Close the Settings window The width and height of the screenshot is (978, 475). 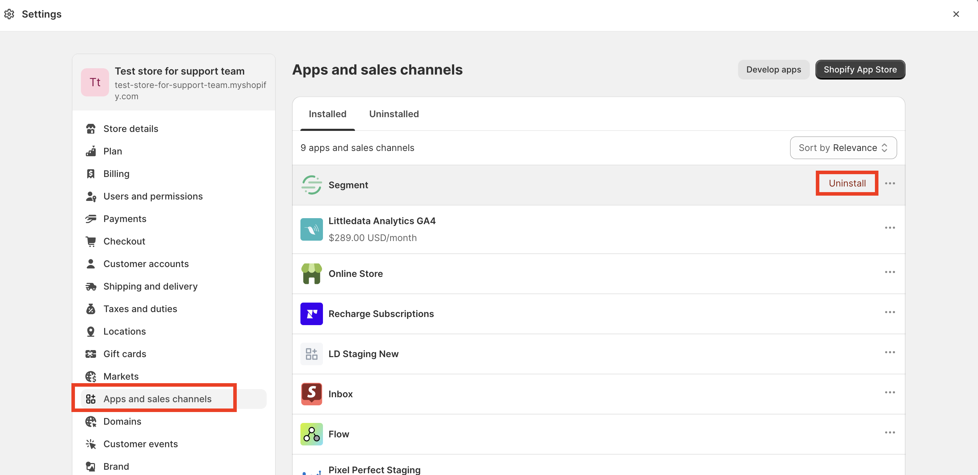tap(955, 14)
